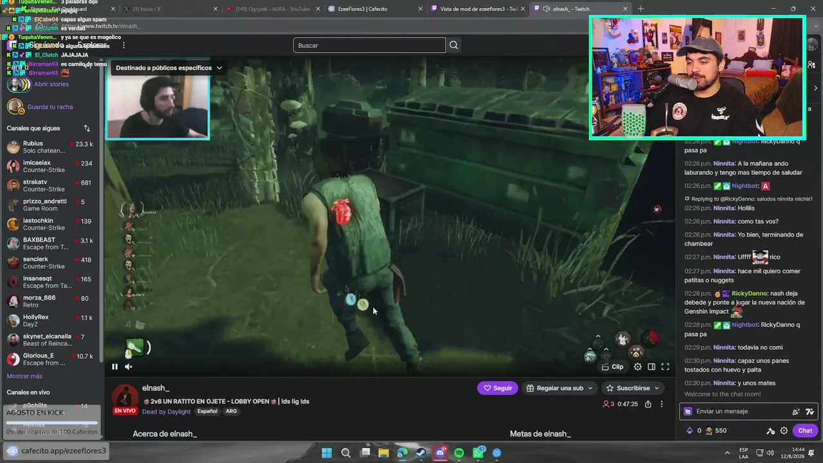Viewport: 823px width, 463px height.
Task: Send message with the Chat button
Action: [x=805, y=431]
